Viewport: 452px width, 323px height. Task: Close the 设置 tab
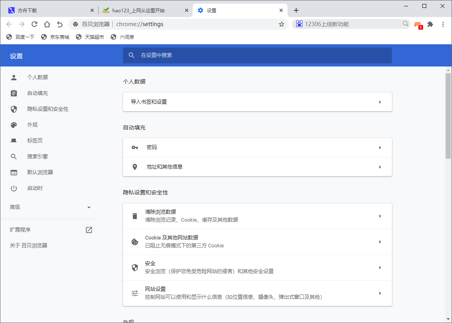coord(281,10)
